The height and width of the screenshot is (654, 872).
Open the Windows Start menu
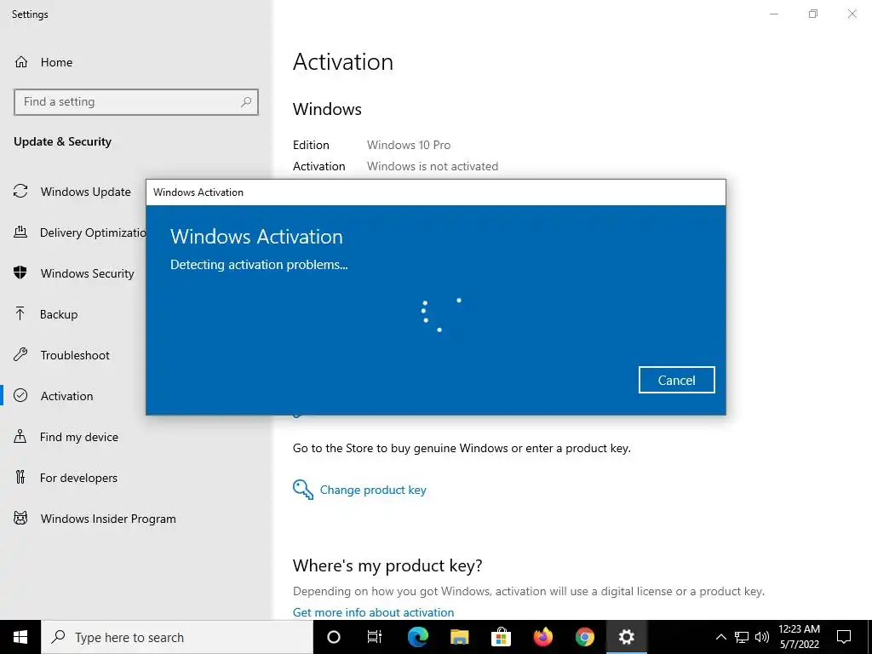(20, 637)
